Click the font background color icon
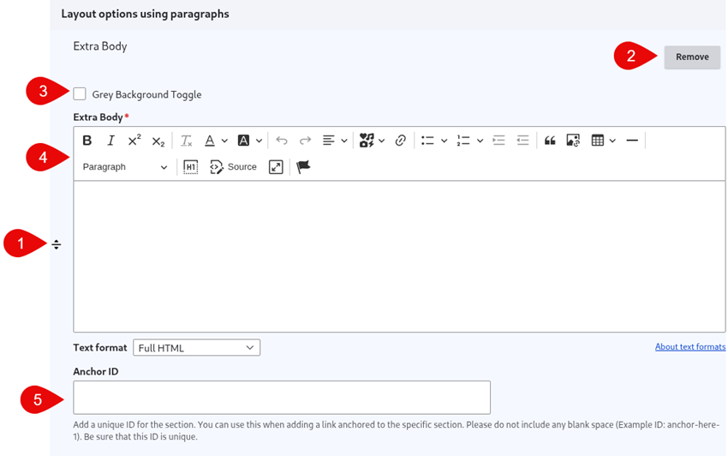Viewport: 728px width, 456px height. click(x=243, y=141)
